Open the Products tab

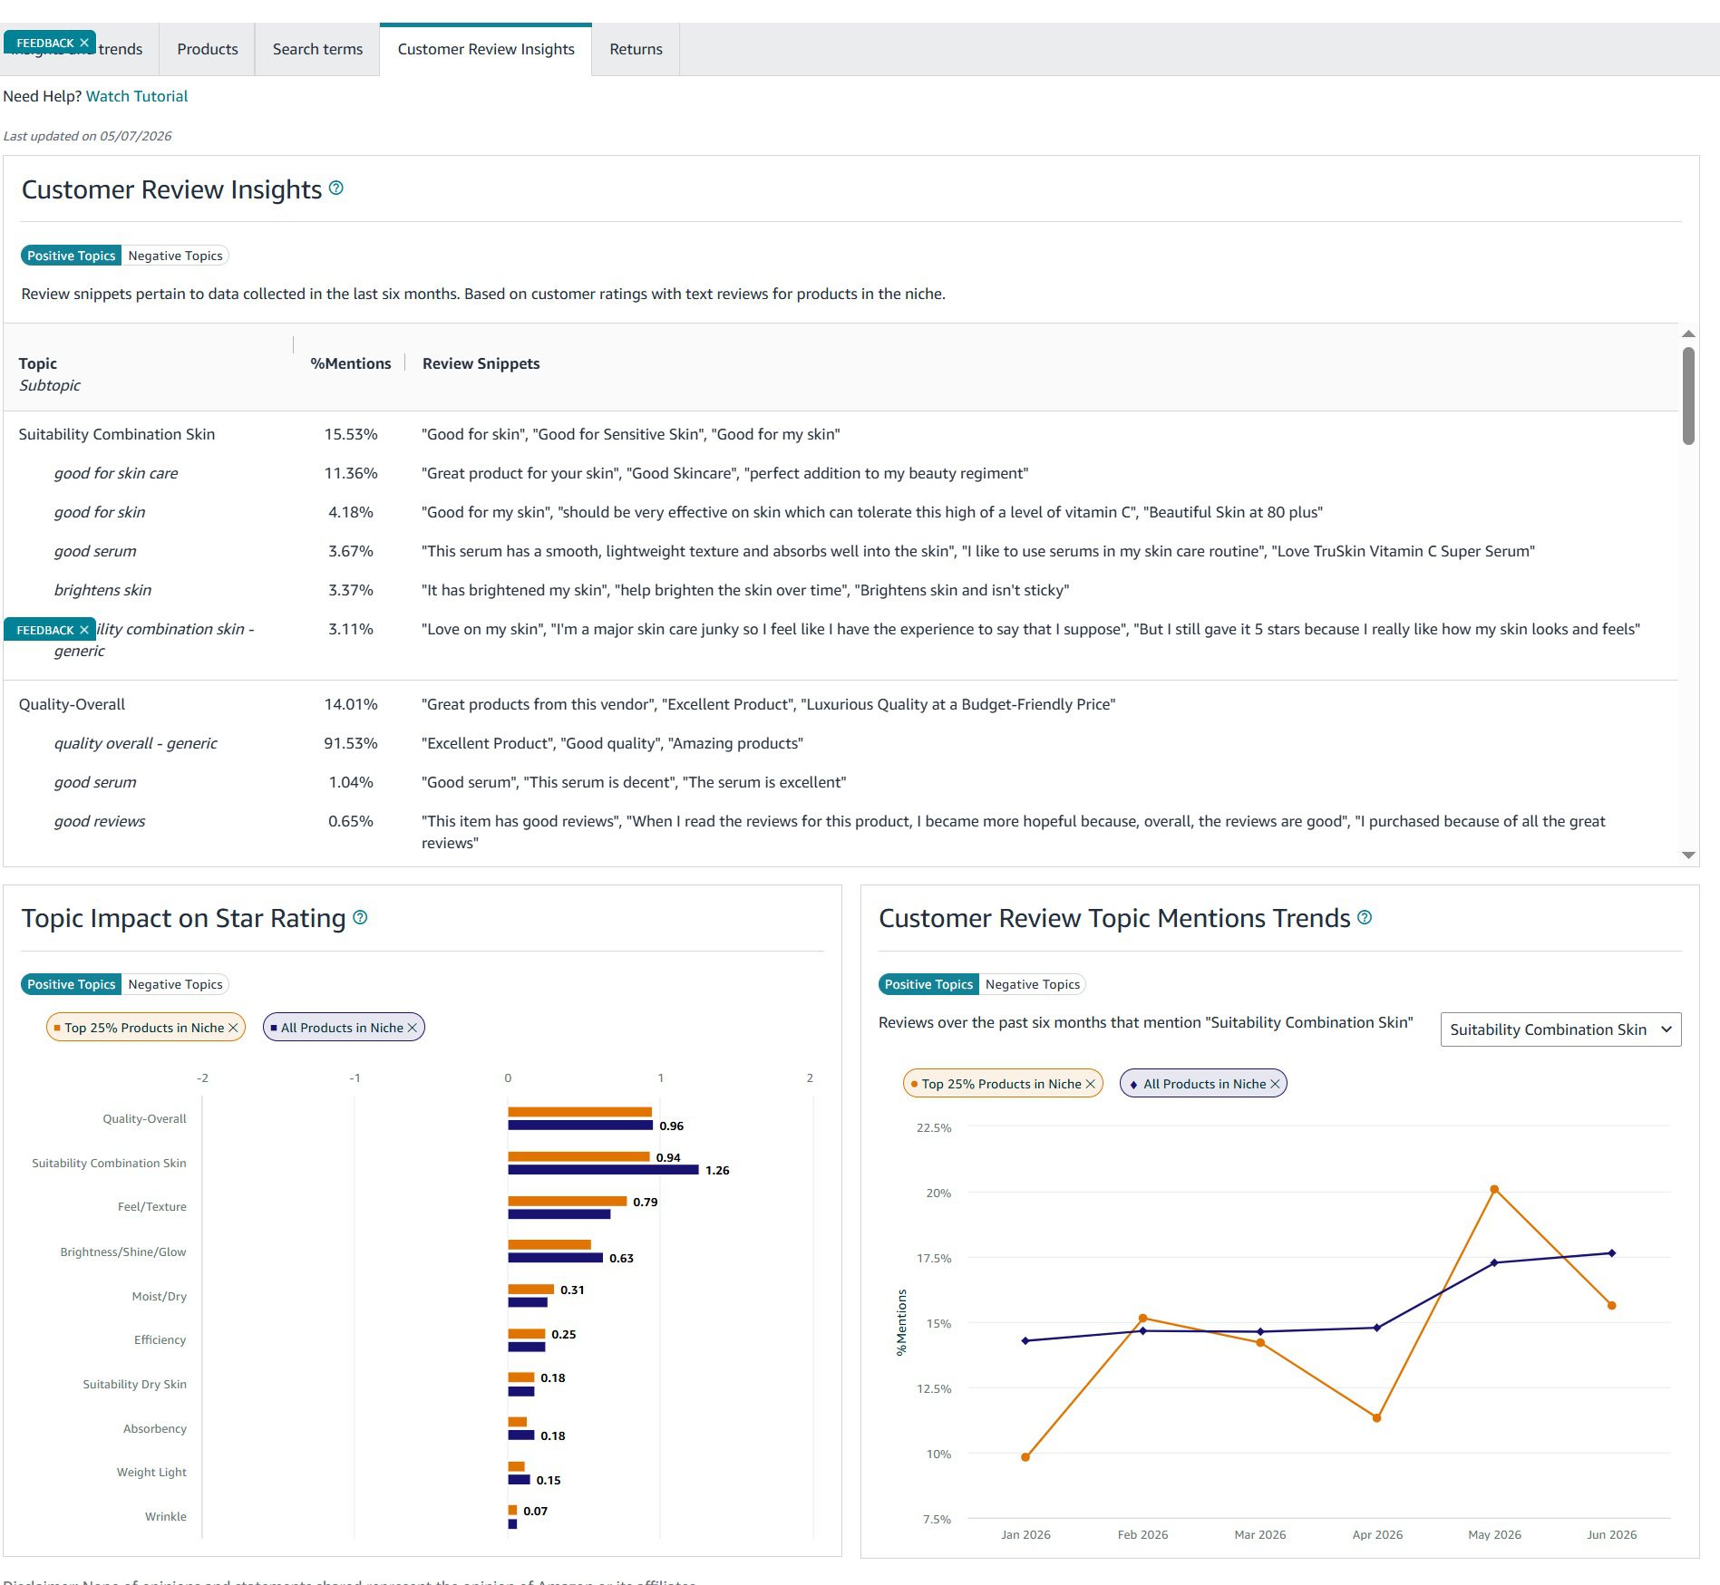tap(208, 49)
